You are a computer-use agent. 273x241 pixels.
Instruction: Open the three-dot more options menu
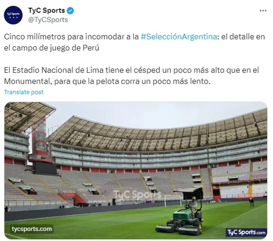coord(263,11)
